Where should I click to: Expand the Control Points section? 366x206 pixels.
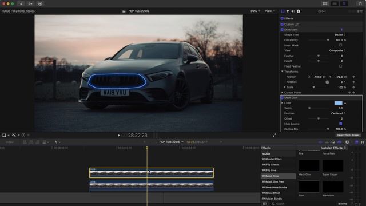pyautogui.click(x=282, y=93)
